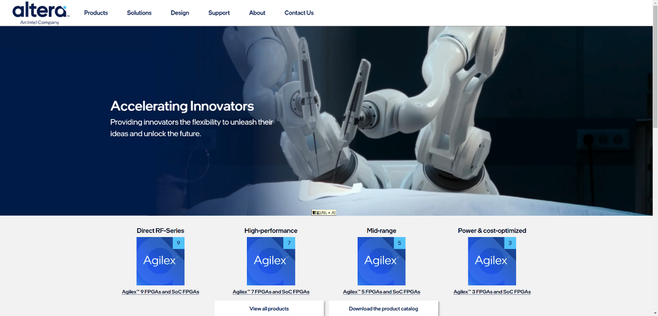Screen dimensions: 658x316
Task: Open the Support menu
Action: (x=219, y=13)
